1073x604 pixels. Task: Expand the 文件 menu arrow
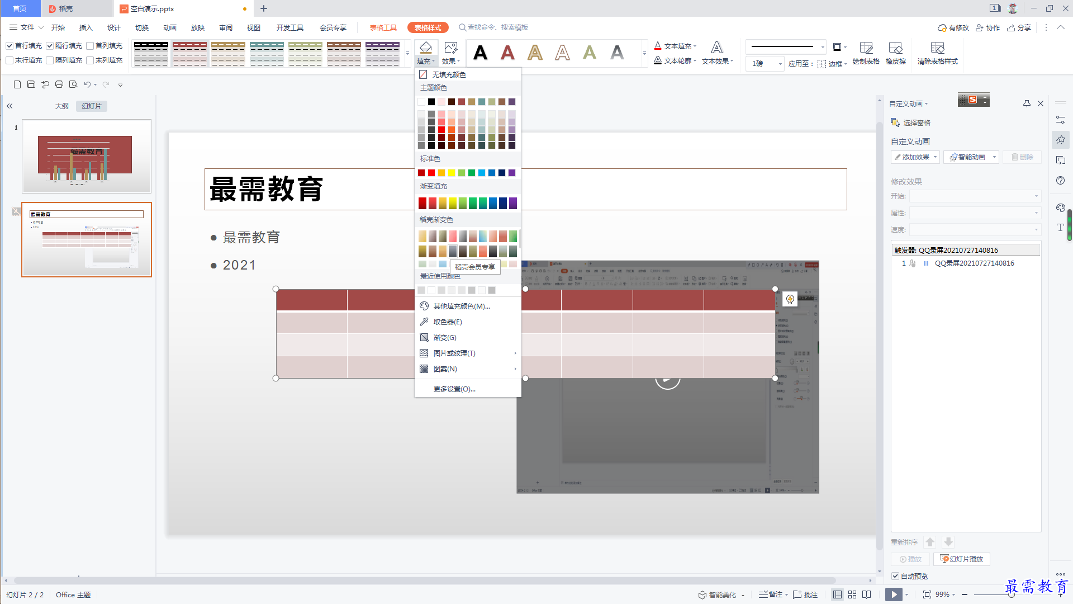pyautogui.click(x=41, y=27)
